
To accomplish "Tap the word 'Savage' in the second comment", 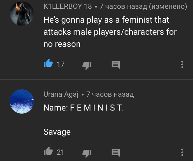I will point(57,132).
